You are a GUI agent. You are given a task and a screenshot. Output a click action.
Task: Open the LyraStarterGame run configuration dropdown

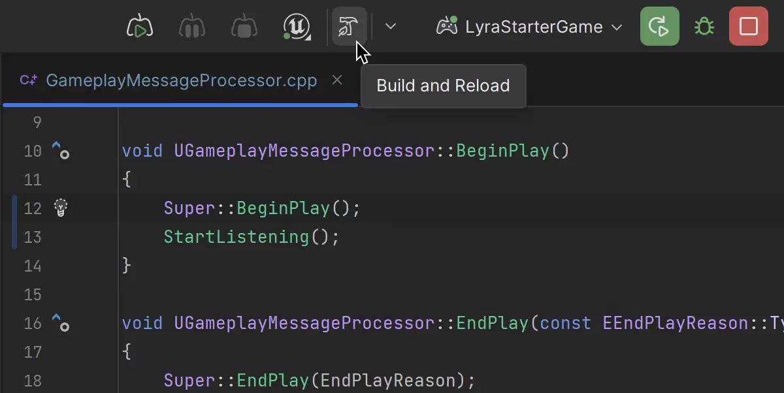529,27
